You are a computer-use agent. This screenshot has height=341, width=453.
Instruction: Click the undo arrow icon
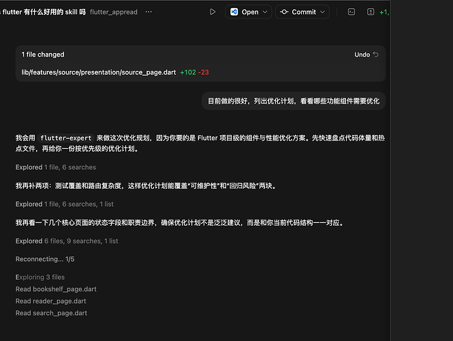375,55
